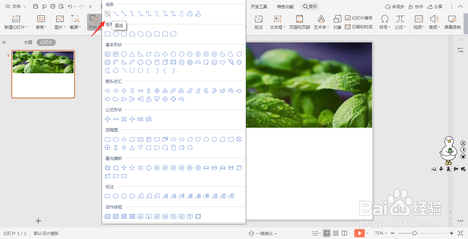Pick the explosion burst star shape

[x=108, y=168]
